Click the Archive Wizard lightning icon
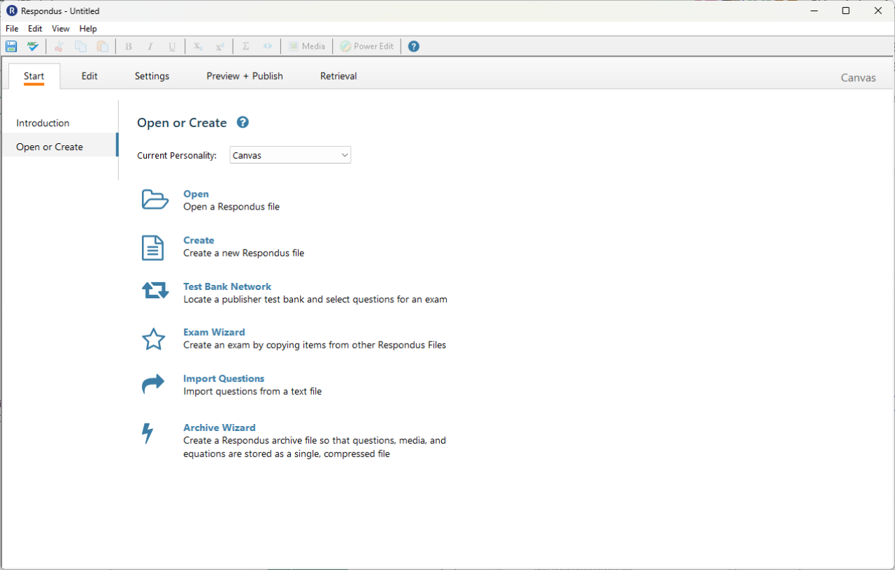The width and height of the screenshot is (895, 570). tap(148, 433)
